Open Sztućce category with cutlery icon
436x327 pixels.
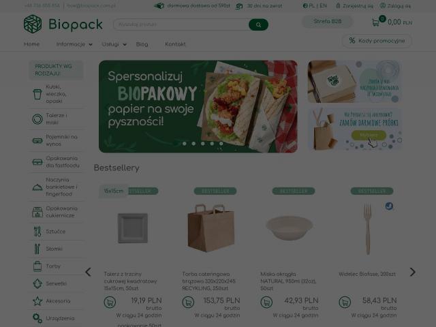pyautogui.click(x=56, y=232)
